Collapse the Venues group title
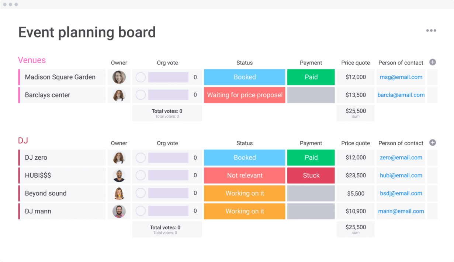Image resolution: width=454 pixels, height=262 pixels. point(32,60)
